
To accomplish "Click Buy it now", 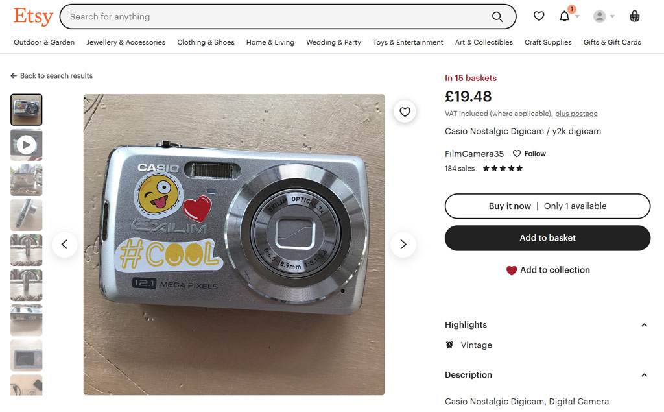I will pyautogui.click(x=510, y=206).
